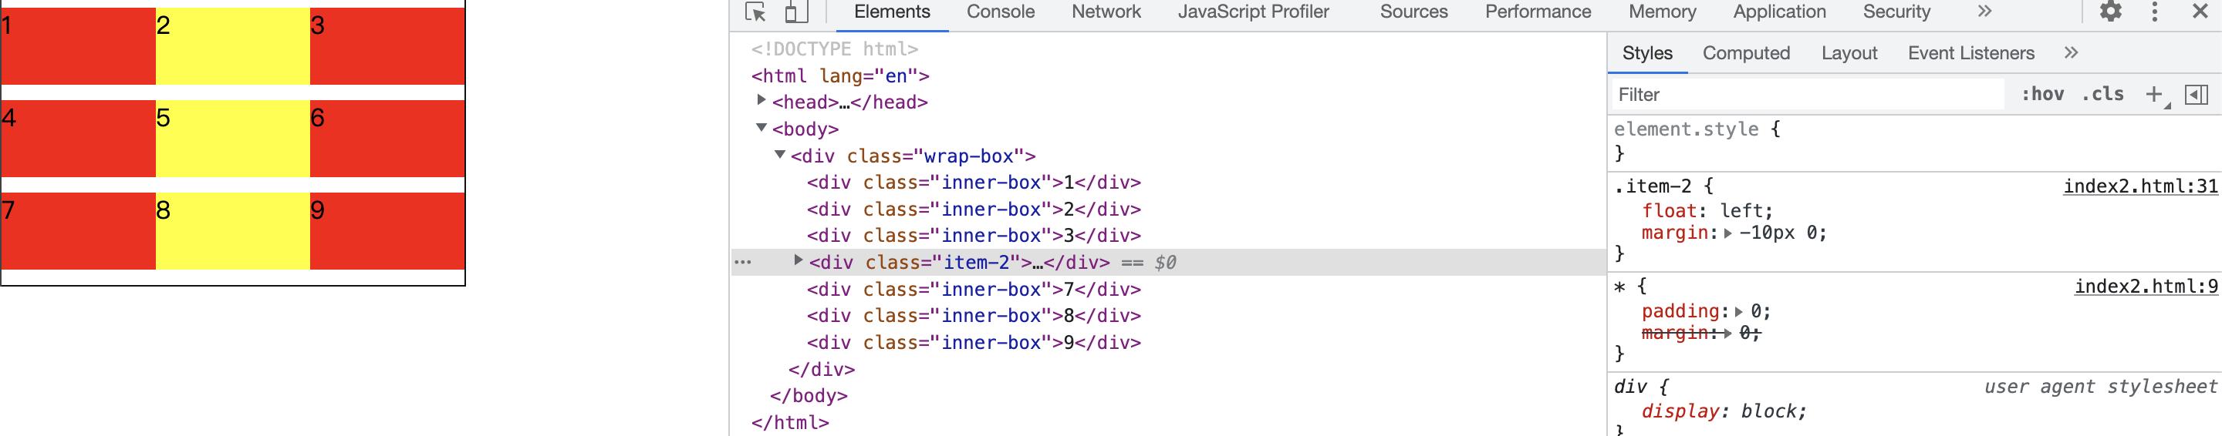Expand the head element node
Screen dimensions: 2222x436
pos(761,101)
